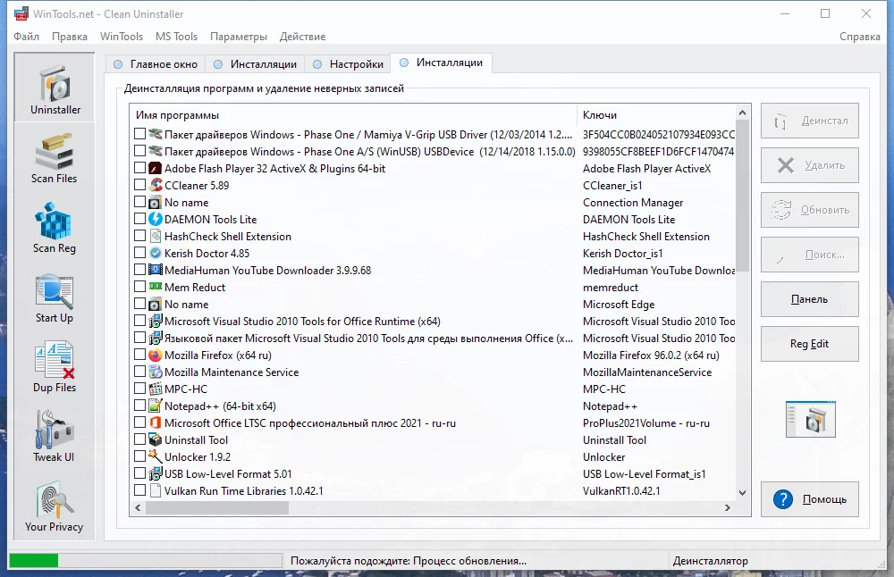
Task: Click the horizontal scrollbar thumb of the list
Action: click(217, 507)
